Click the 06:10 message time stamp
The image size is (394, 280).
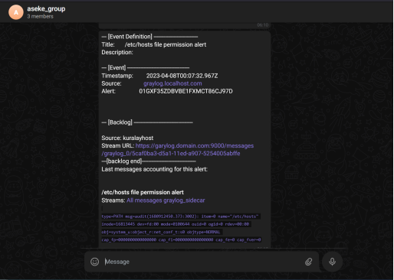click(263, 25)
